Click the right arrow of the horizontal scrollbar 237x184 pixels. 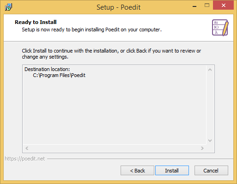202,148
